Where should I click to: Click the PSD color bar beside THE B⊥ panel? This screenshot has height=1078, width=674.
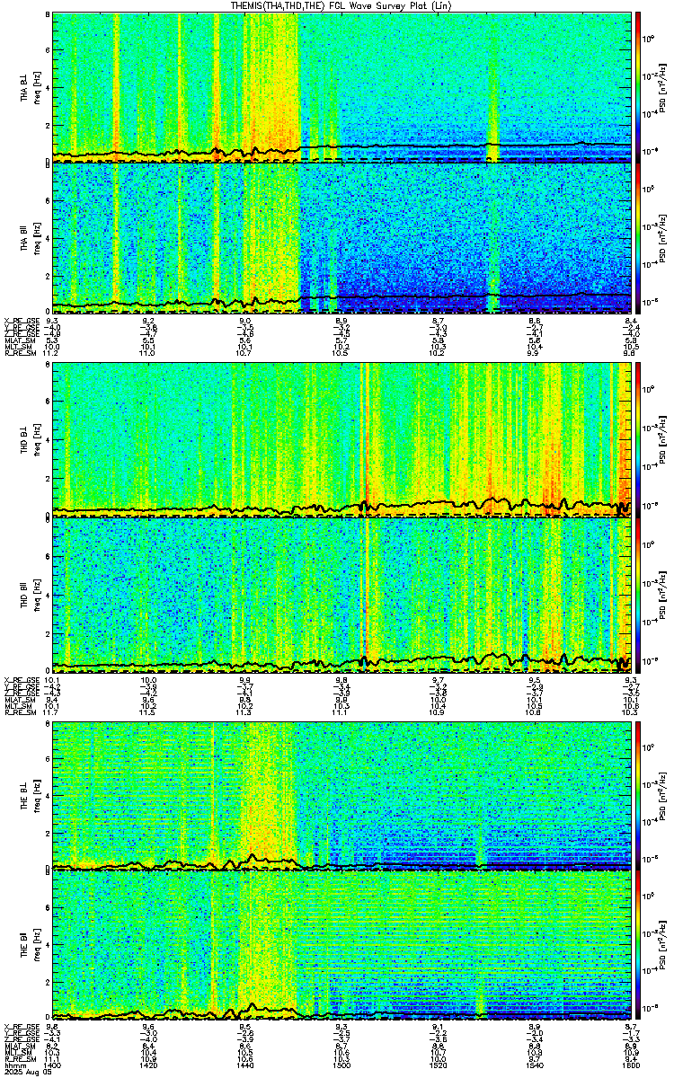639,795
